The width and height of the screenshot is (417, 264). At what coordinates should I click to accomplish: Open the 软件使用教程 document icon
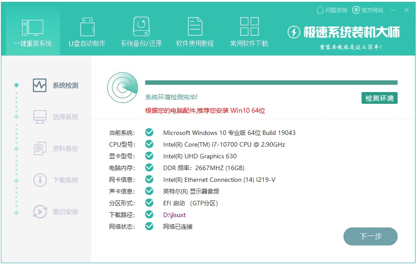click(x=195, y=26)
